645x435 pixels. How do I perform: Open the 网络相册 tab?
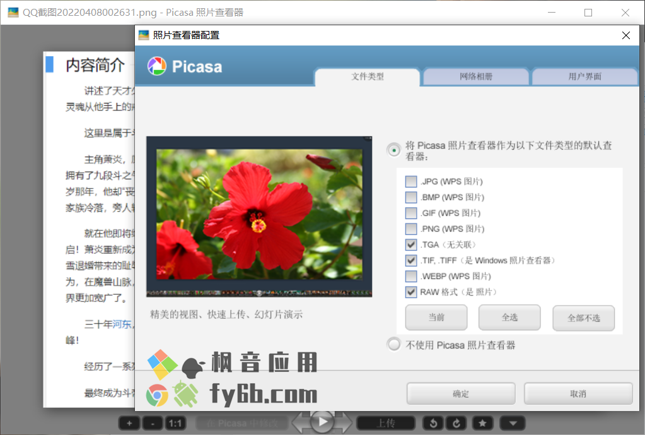pos(476,76)
